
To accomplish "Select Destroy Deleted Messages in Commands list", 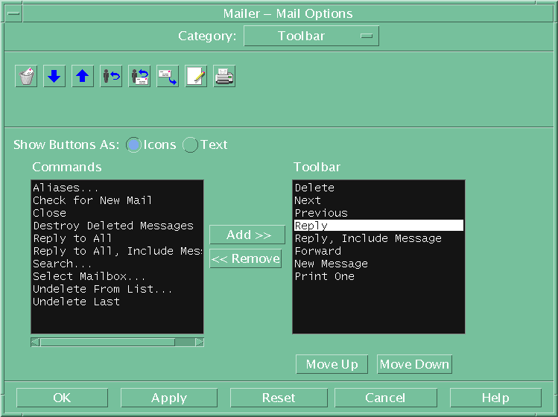I will 113,226.
